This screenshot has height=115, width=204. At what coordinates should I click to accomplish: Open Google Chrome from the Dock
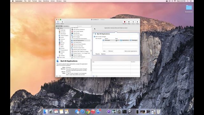88,112
